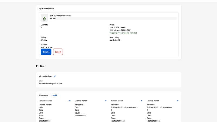Viewport: 217px width, 122px height.
Task: Click the postal code 11531
Action: (41, 115)
